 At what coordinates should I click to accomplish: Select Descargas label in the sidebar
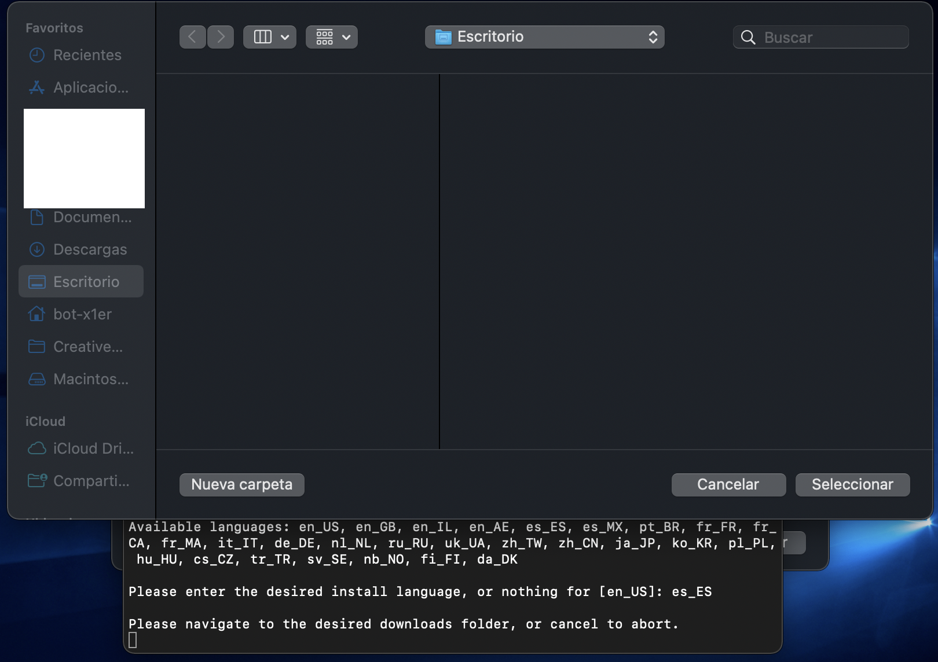tap(90, 249)
